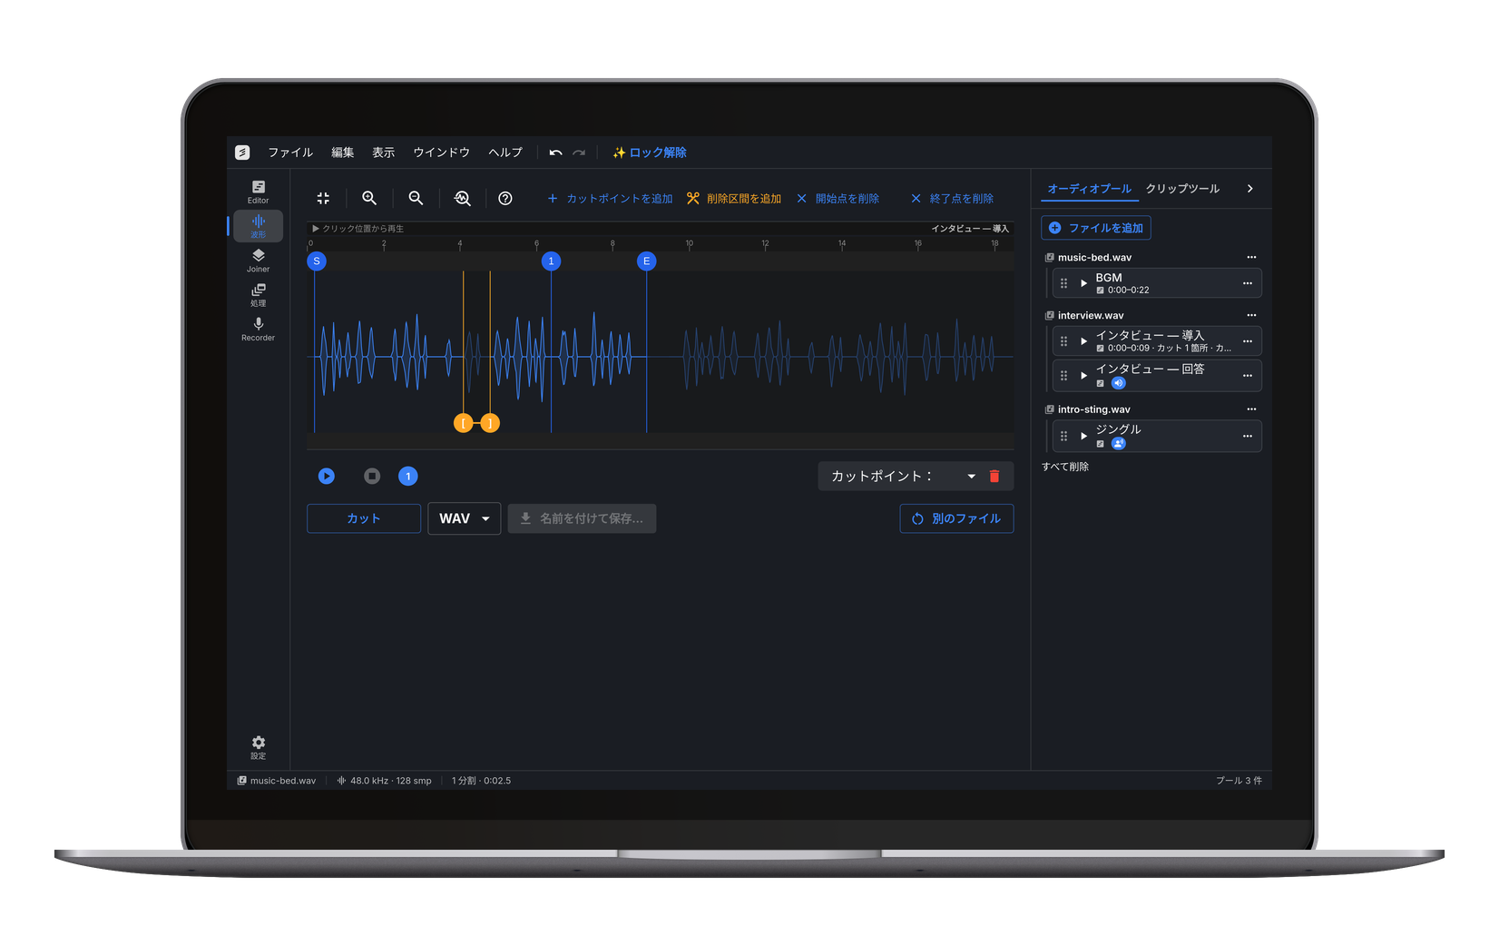Click the collapse/fit view icon in the toolbar
This screenshot has height=926, width=1499.
[323, 198]
